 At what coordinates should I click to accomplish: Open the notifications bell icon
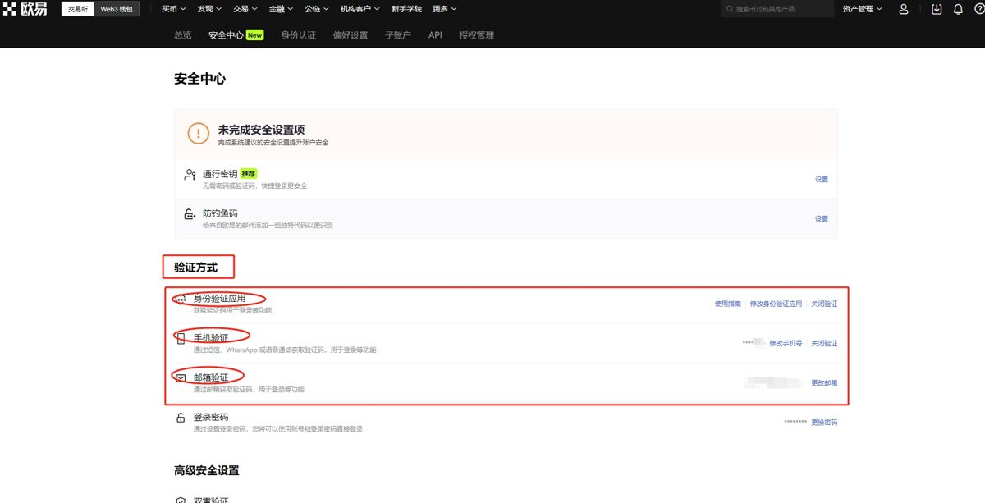[958, 9]
